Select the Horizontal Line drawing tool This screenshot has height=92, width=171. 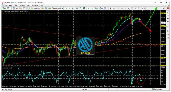tap(122, 8)
